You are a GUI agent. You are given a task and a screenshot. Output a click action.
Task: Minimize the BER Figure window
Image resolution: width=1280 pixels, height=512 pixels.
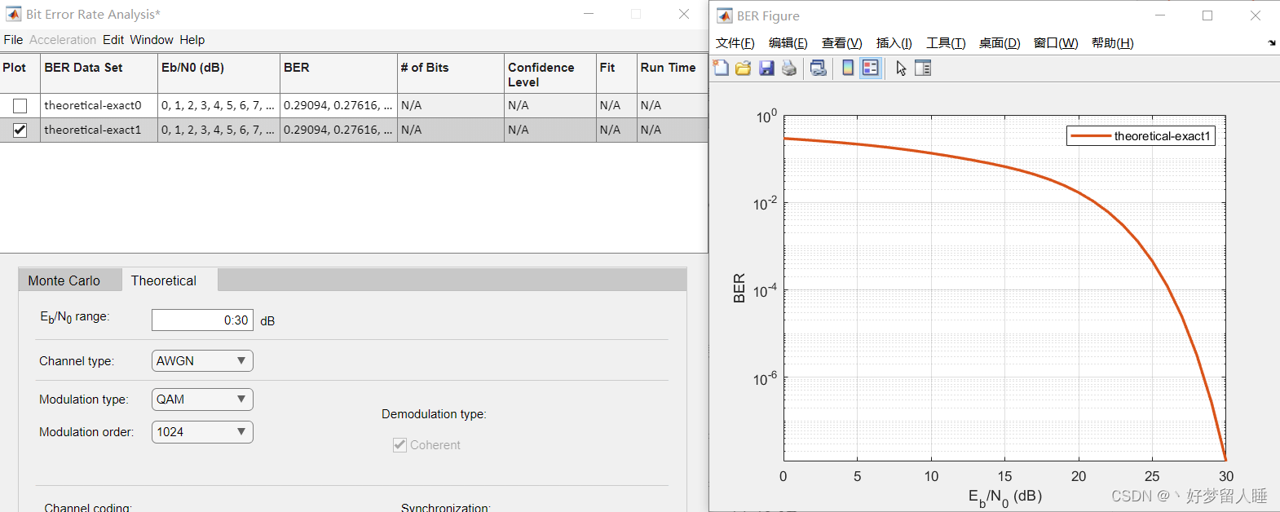[x=1159, y=15]
